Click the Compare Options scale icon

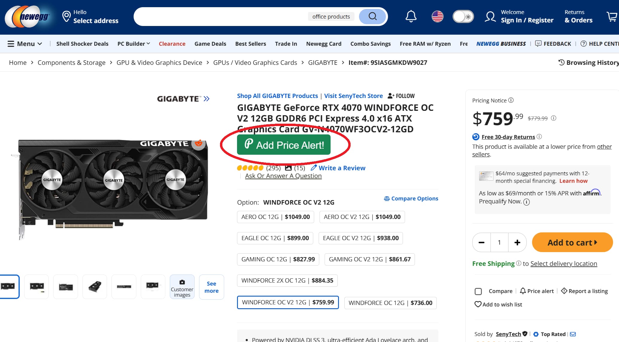pos(386,198)
